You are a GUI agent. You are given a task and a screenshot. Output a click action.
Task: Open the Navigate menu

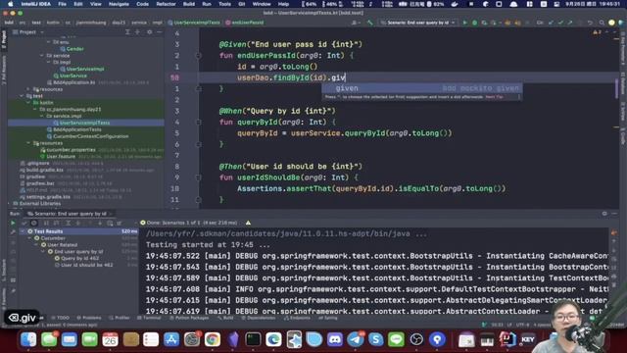119,4
